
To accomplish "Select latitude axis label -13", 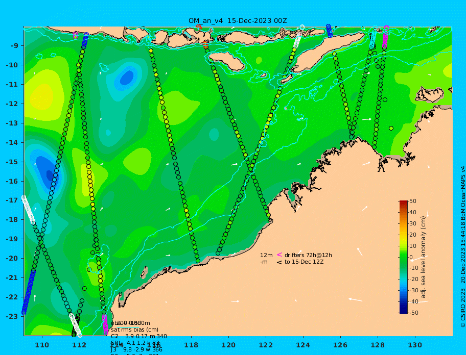I will pyautogui.click(x=13, y=123).
